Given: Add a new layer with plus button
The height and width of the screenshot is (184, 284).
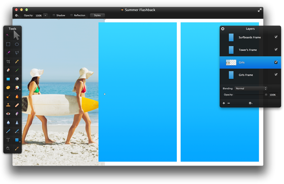Looking at the screenshot, I should 224,103.
